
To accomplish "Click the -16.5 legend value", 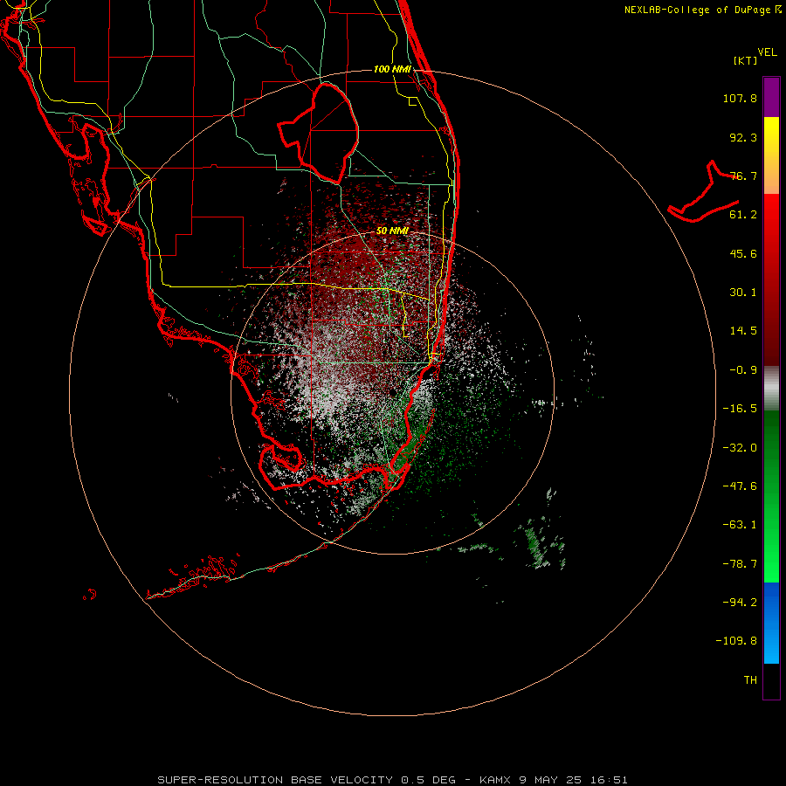I will click(x=740, y=409).
